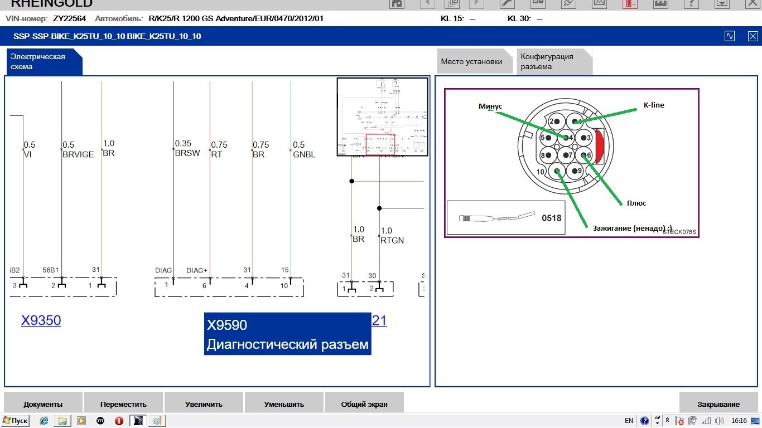Viewport: 762px width, 428px height.
Task: Open Internet Explorer from the taskbar
Action: pos(44,421)
